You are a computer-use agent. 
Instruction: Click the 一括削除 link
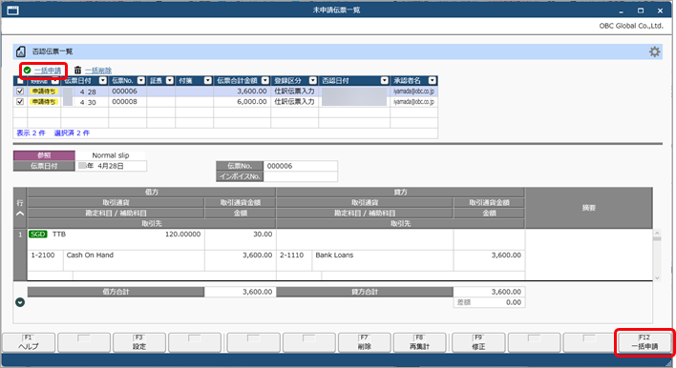[98, 71]
